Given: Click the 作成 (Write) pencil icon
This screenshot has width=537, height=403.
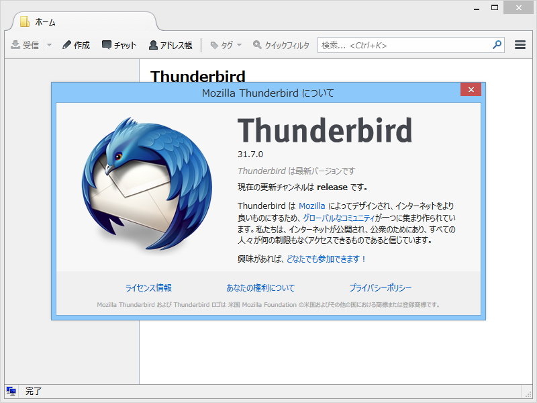Looking at the screenshot, I should (66, 45).
